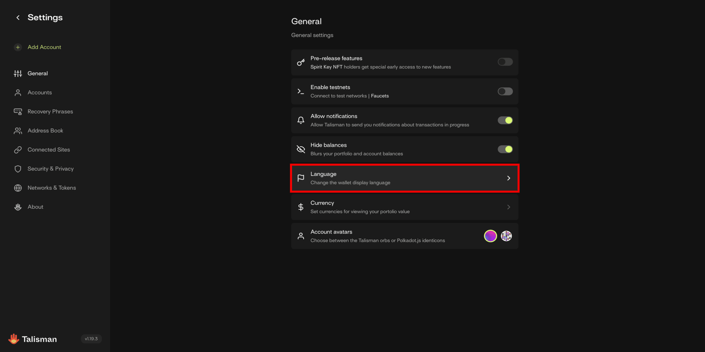Open the Faucets link

(380, 96)
